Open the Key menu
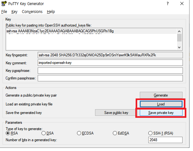Screen dimensions: 193x151 point(14,12)
